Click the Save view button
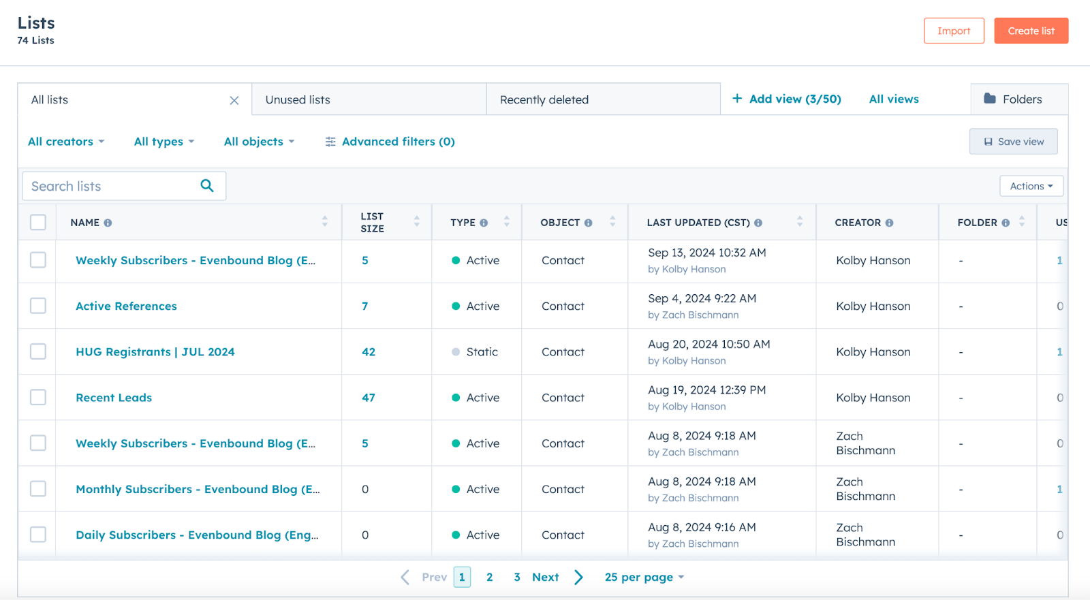The height and width of the screenshot is (600, 1090). 1014,142
